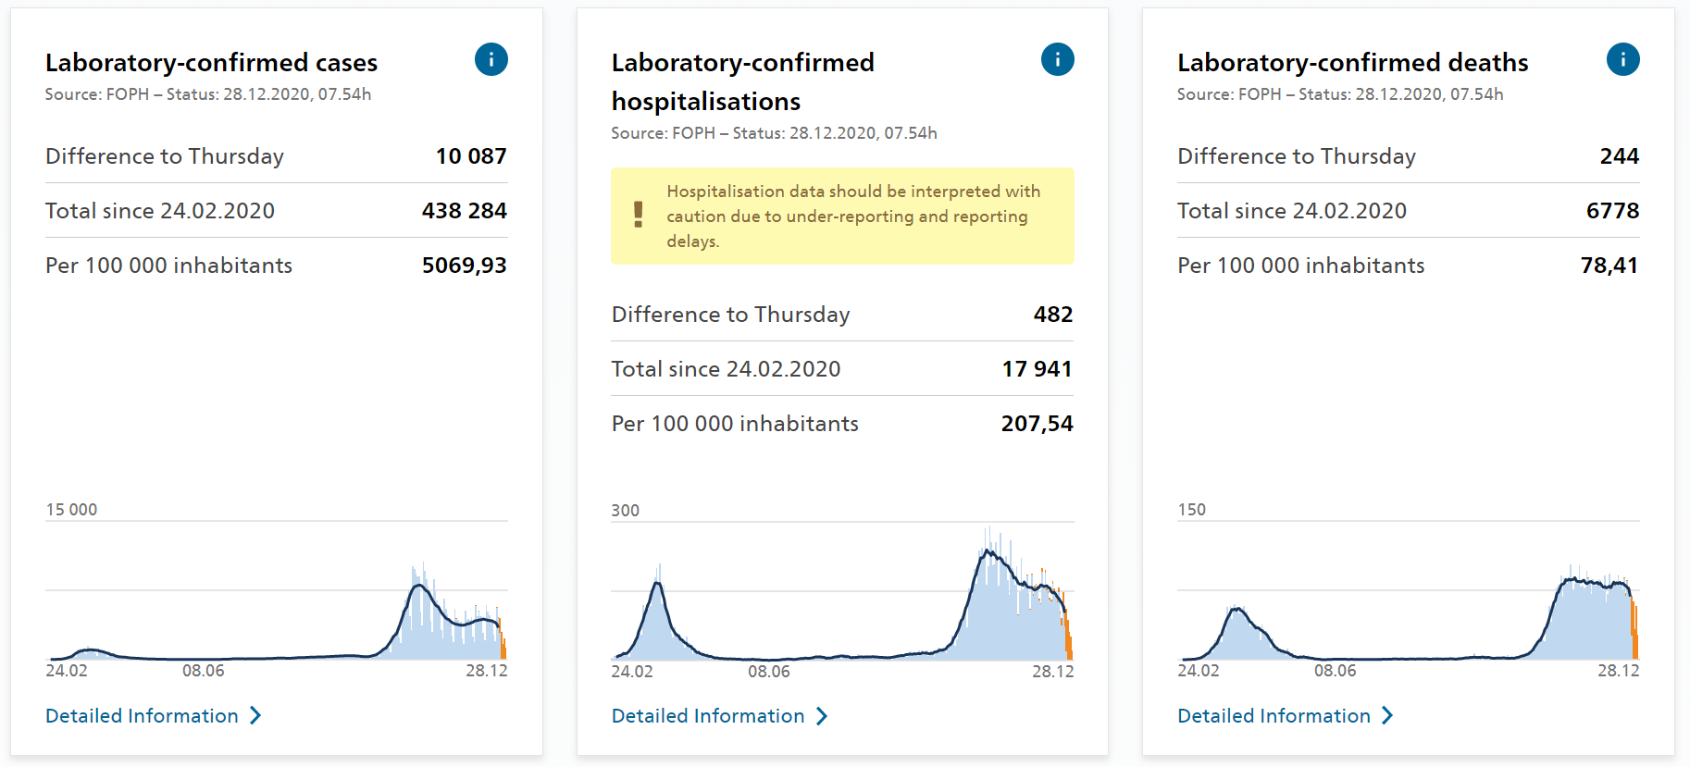
Task: Click the info icon on Laboratory-confirmed cases card
Action: (491, 60)
